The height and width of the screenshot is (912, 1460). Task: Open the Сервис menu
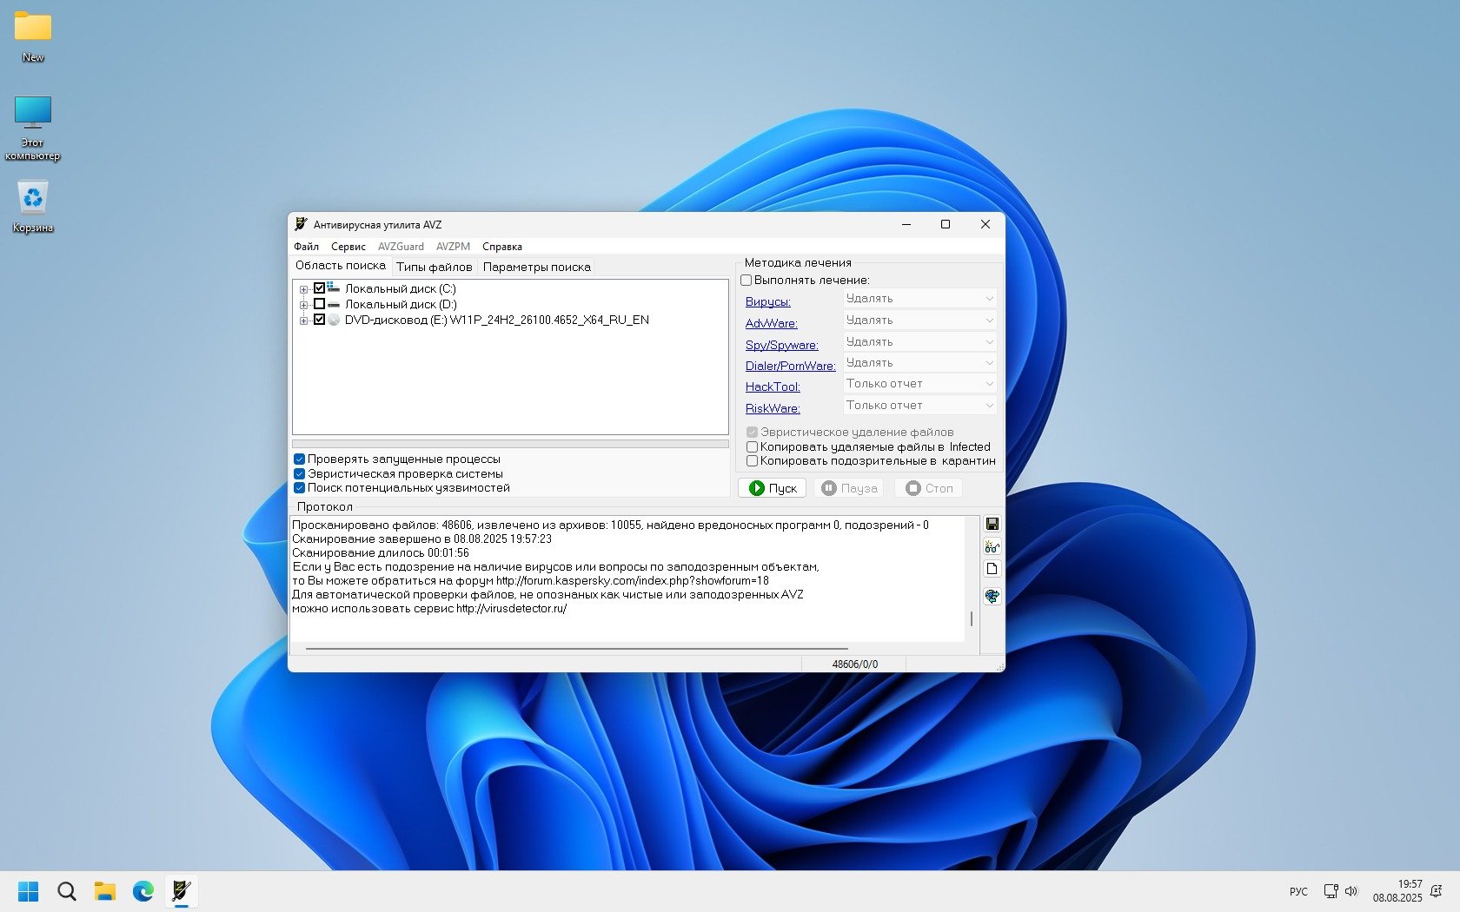click(348, 247)
